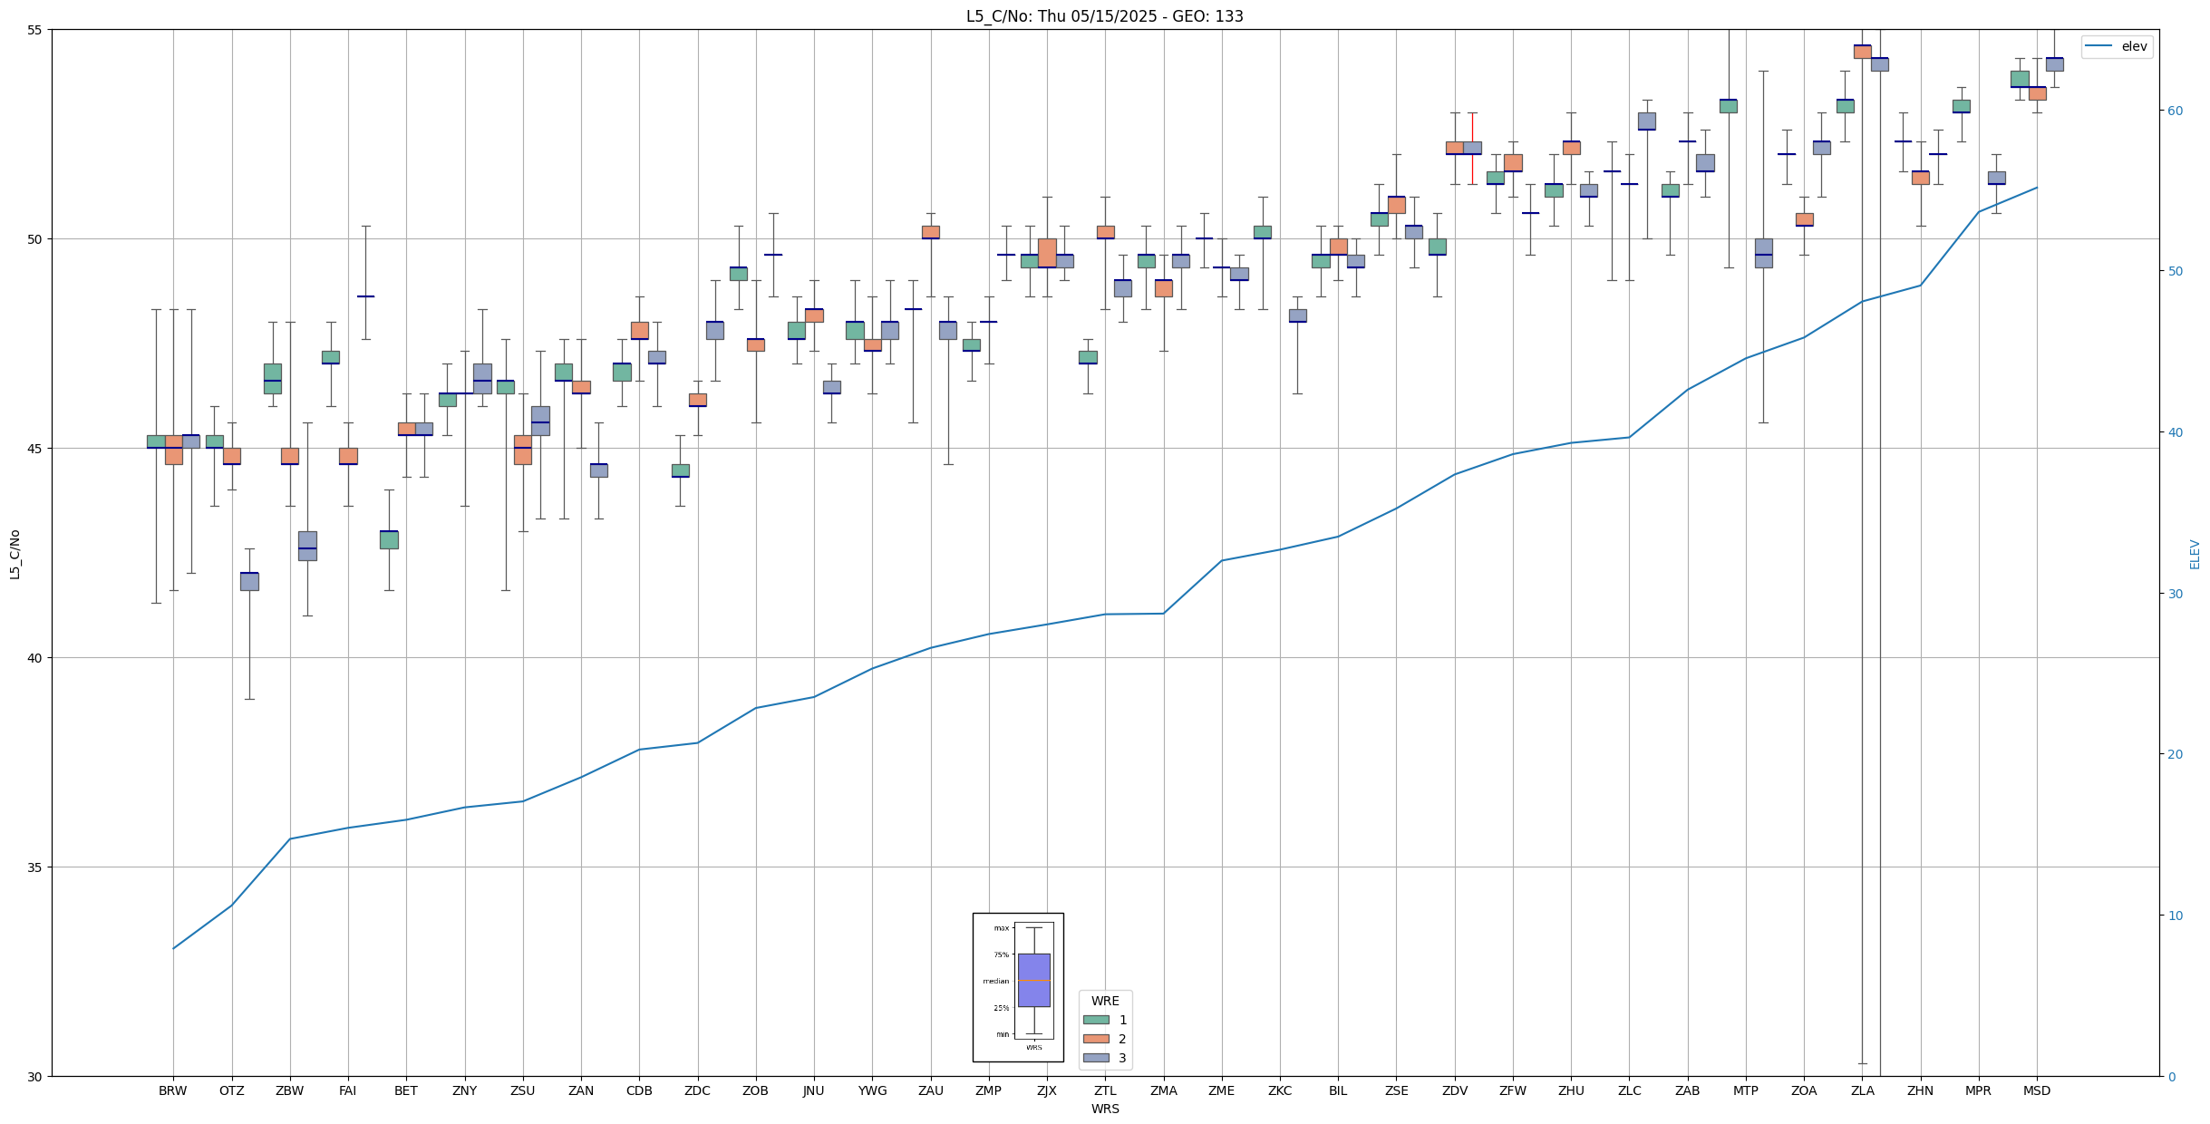Screen dimensions: 2210x1124
Task: Click the WRE legend title
Action: pyautogui.click(x=1104, y=1001)
